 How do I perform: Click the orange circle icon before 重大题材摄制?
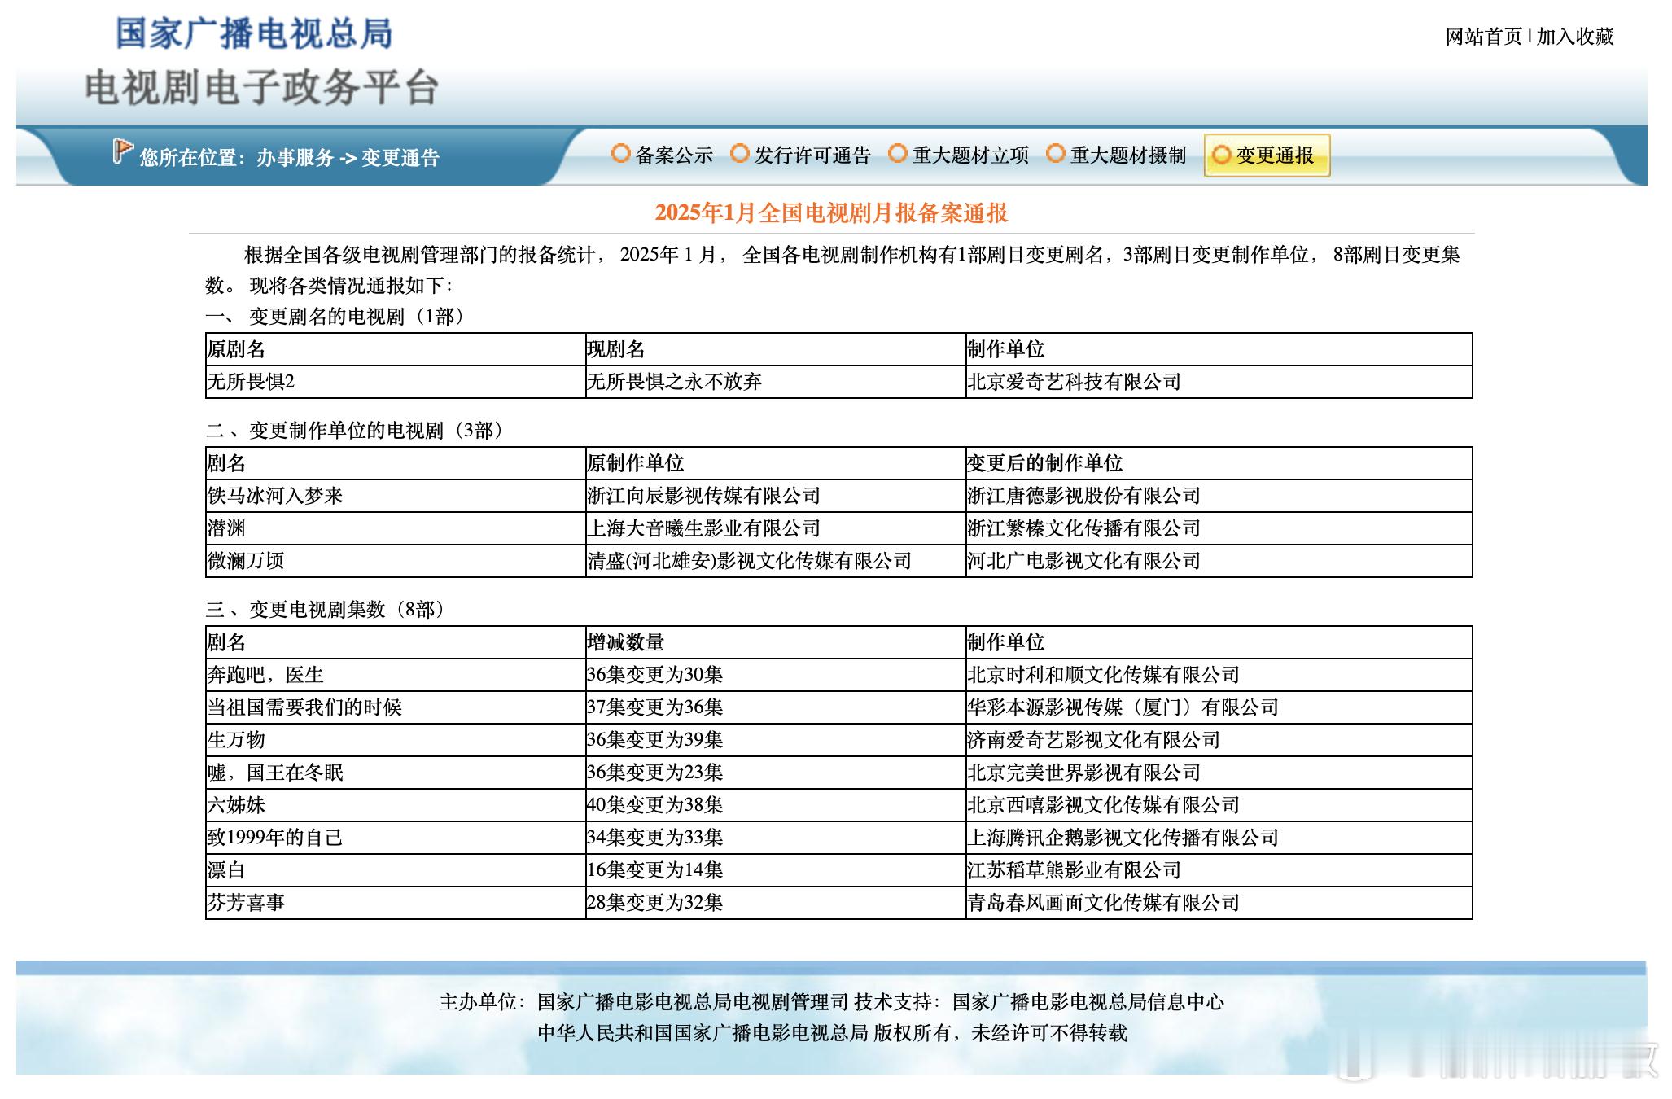click(1056, 153)
